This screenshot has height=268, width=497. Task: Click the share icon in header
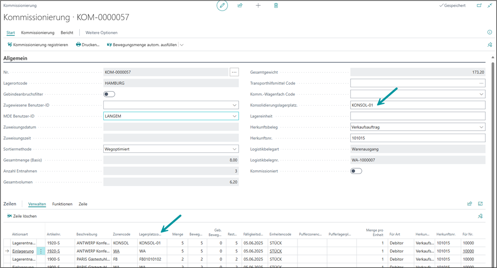[x=240, y=5]
